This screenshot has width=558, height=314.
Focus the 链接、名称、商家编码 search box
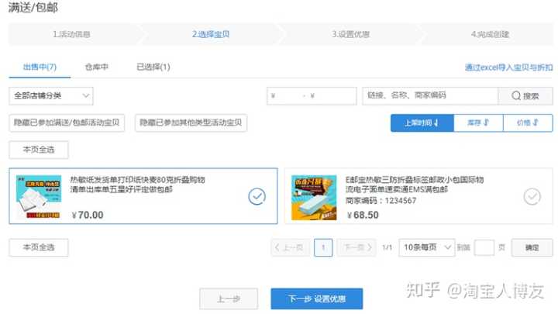pos(430,96)
